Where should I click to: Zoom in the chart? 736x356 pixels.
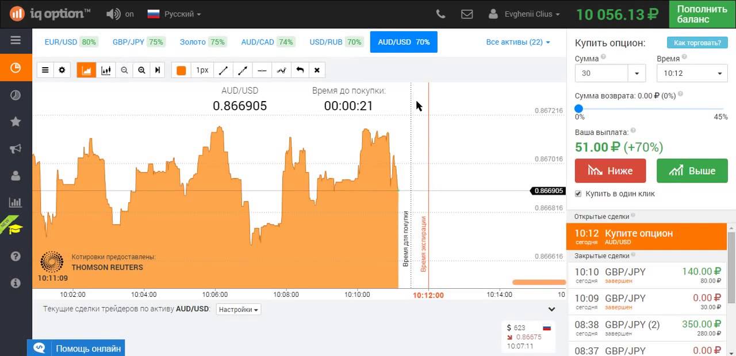[x=141, y=70]
